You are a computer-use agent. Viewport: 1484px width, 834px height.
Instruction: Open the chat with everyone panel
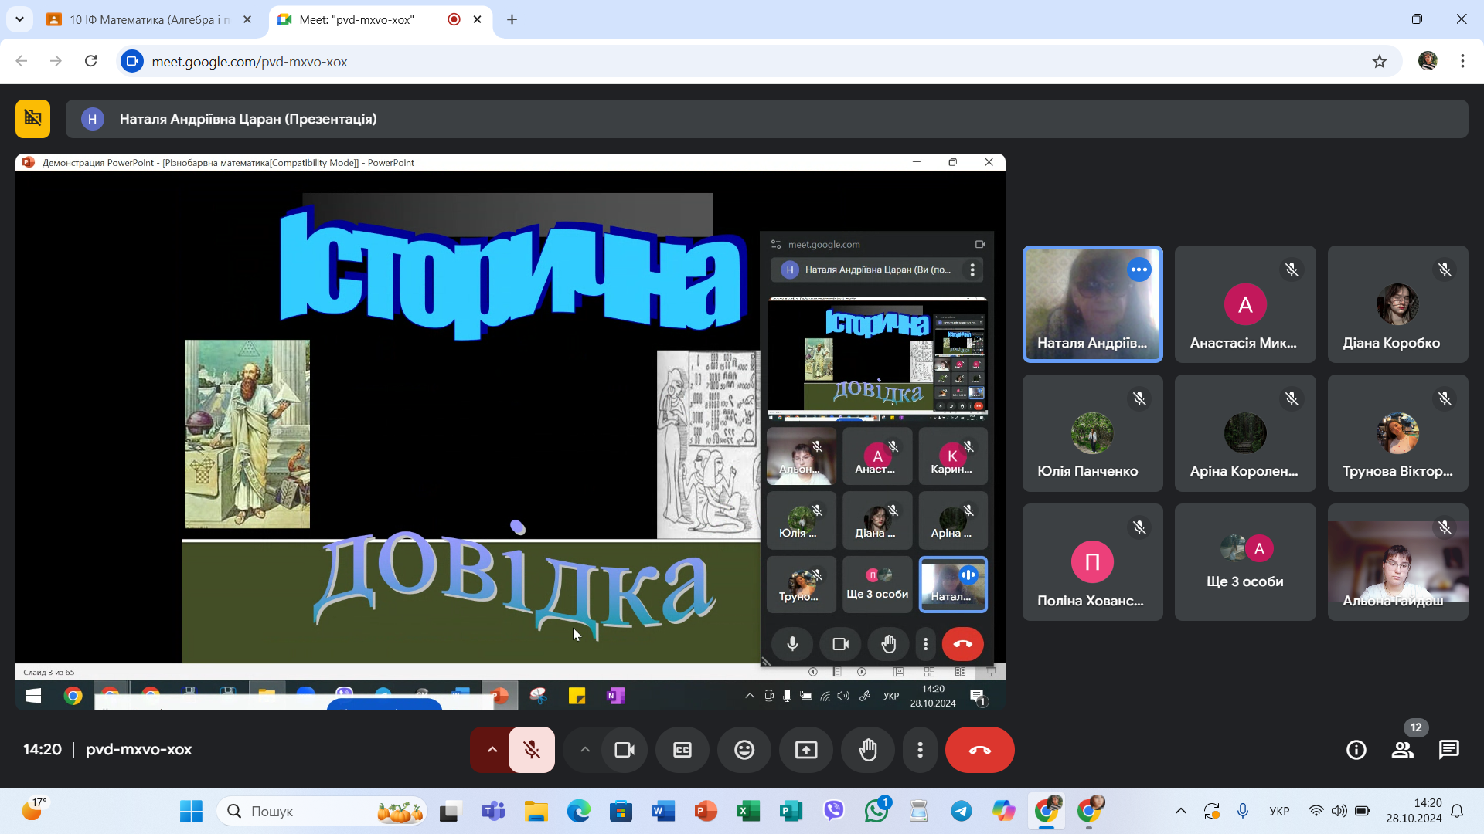coord(1448,750)
